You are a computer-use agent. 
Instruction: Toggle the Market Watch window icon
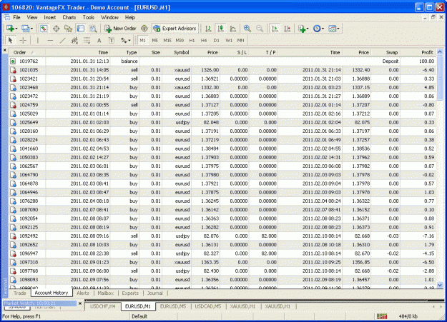click(x=44, y=29)
